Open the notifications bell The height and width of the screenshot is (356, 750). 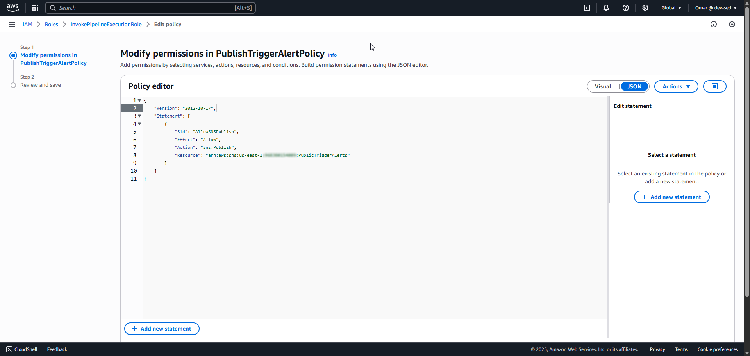tap(606, 8)
